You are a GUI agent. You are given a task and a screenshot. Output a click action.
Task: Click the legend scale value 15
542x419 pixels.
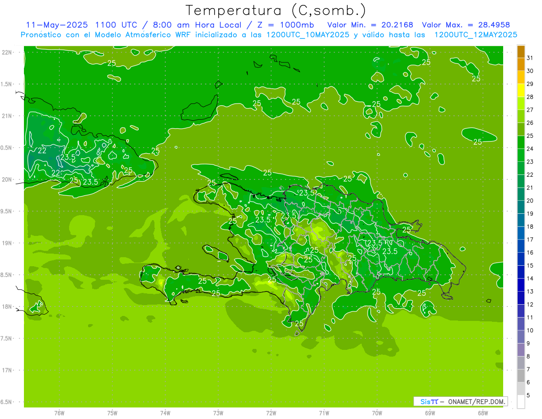click(x=530, y=265)
